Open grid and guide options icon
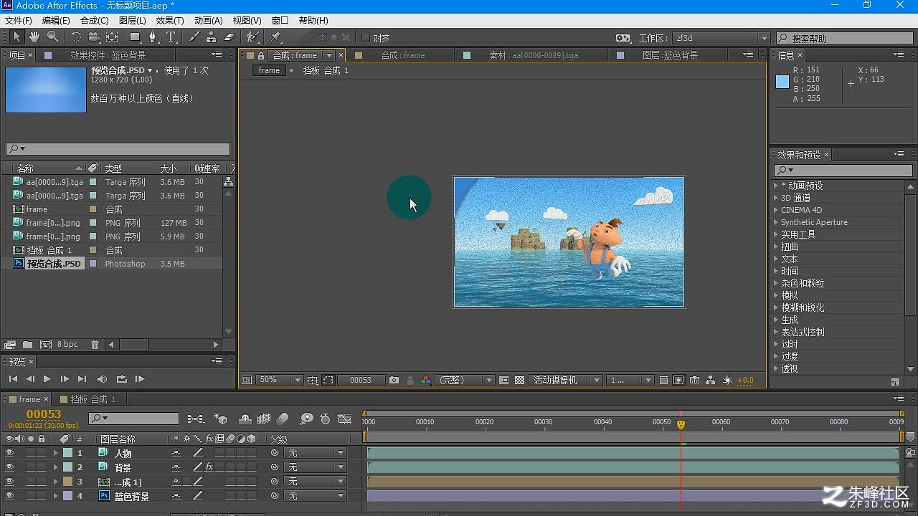The height and width of the screenshot is (516, 918). coord(312,381)
